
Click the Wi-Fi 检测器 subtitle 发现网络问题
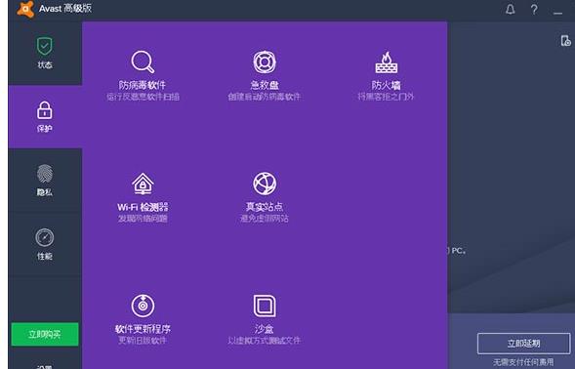click(143, 219)
